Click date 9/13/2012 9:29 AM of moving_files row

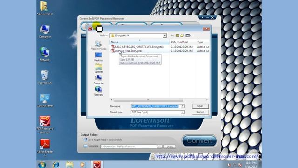point(182,51)
